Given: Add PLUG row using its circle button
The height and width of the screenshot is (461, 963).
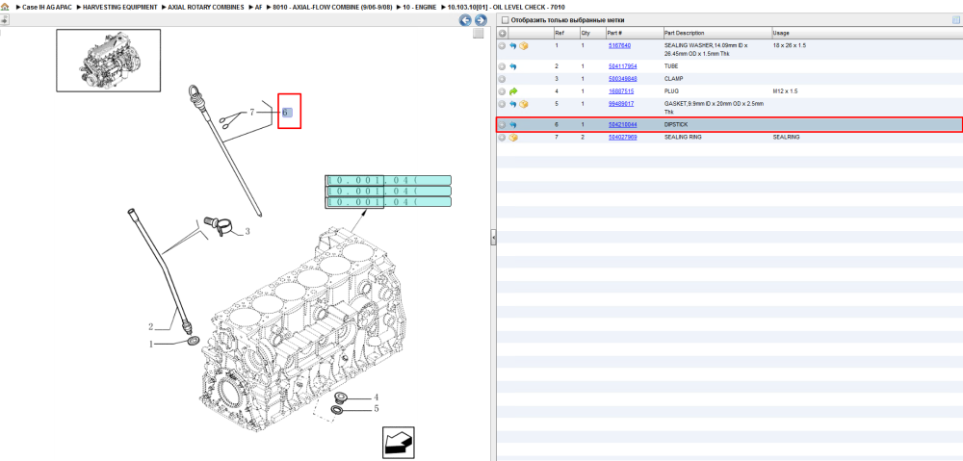Looking at the screenshot, I should (502, 91).
